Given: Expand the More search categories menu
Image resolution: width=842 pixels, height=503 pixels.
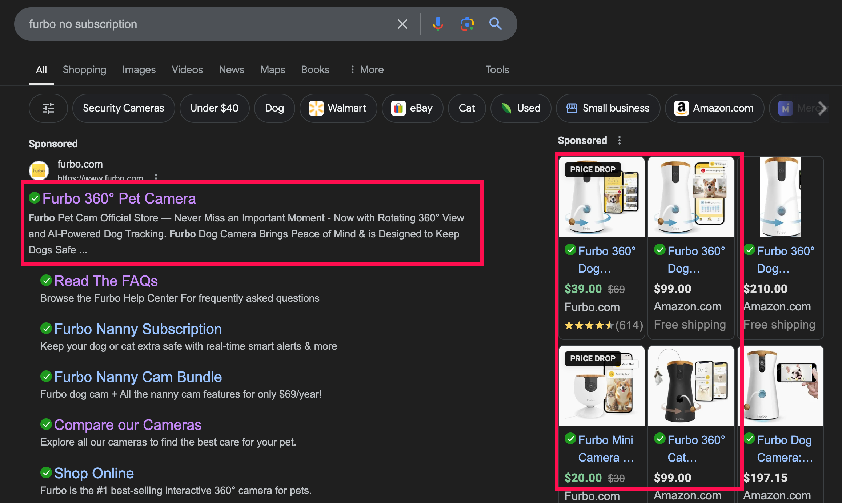Looking at the screenshot, I should [x=367, y=70].
